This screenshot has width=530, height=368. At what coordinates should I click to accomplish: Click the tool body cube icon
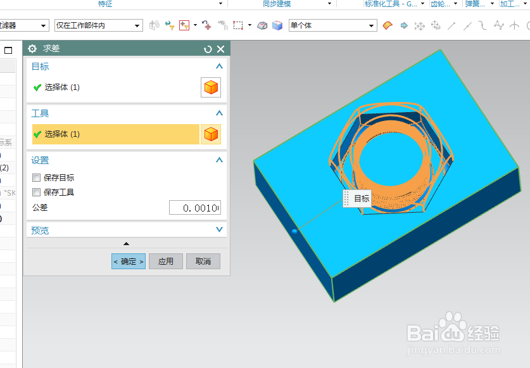pyautogui.click(x=211, y=134)
